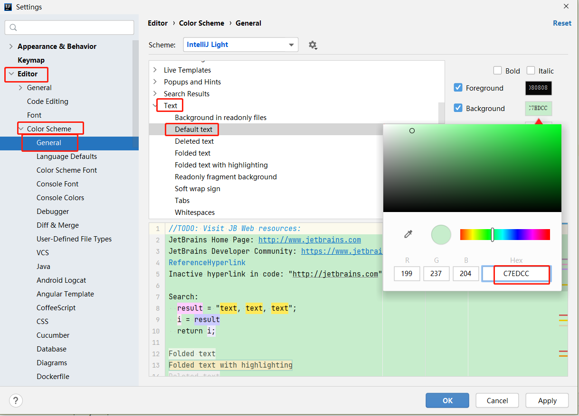This screenshot has width=579, height=416.
Task: Select User-Defined File Types item
Action: (x=74, y=239)
